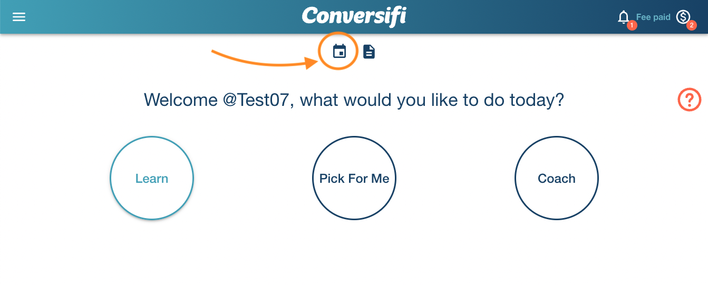This screenshot has width=708, height=285.
Task: Click the orange help question mark
Action: pos(689,100)
